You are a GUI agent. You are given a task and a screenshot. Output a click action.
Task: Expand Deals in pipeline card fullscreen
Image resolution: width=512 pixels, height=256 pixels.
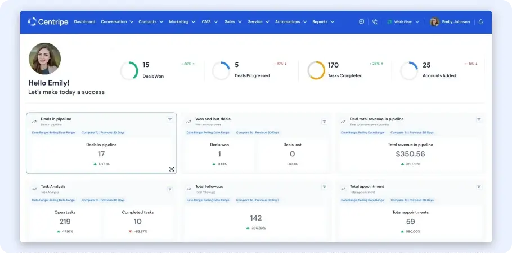point(172,169)
